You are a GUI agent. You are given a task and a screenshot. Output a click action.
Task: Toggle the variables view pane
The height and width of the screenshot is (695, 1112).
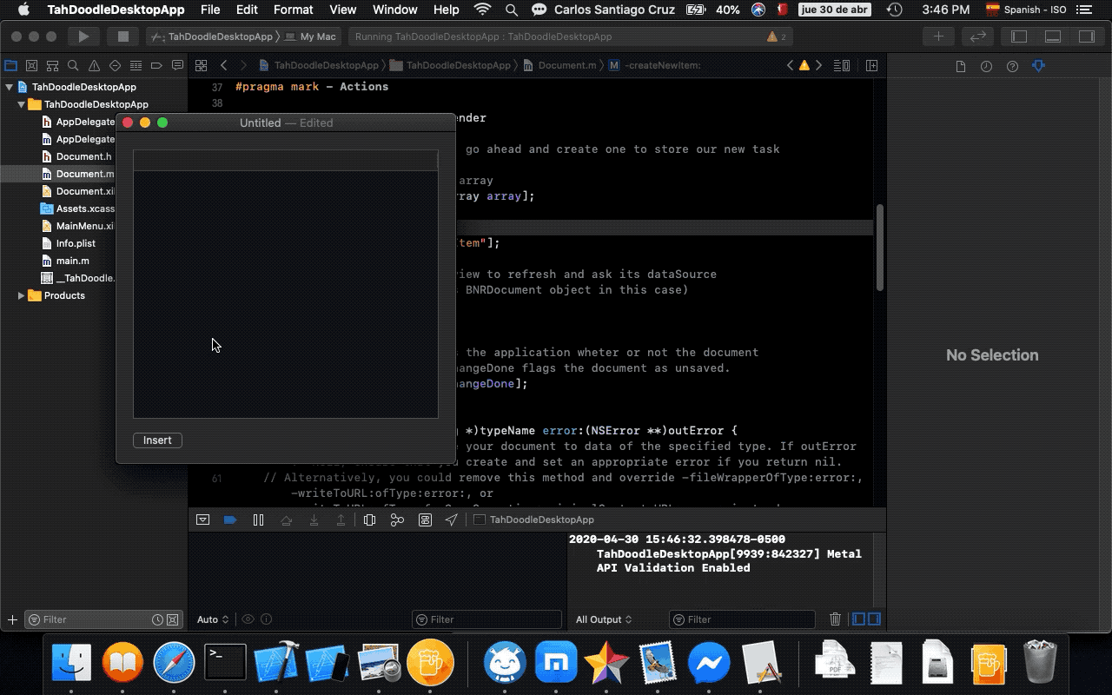859,619
